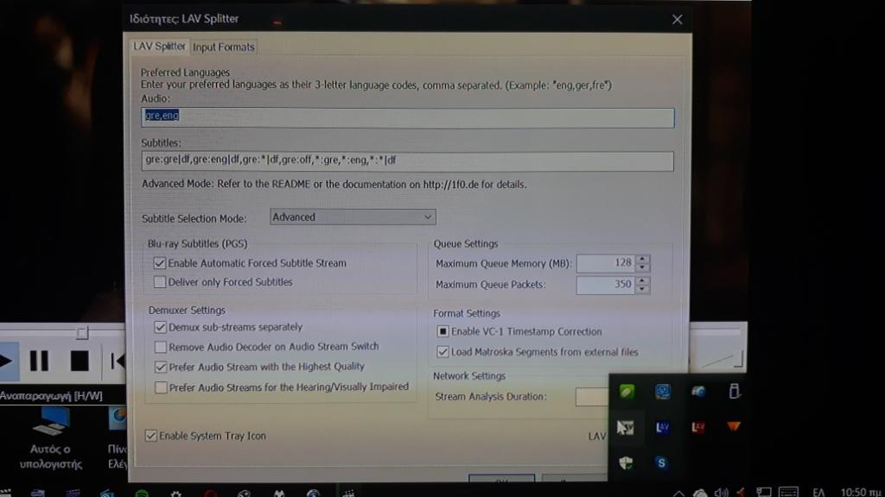The width and height of the screenshot is (885, 497).
Task: Toggle Prefer Audio Stream with the Highest Quality
Action: [x=161, y=367]
